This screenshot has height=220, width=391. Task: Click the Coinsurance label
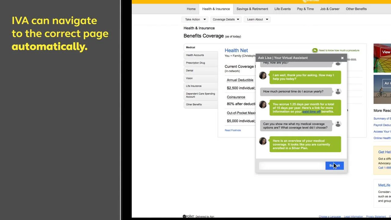click(236, 97)
